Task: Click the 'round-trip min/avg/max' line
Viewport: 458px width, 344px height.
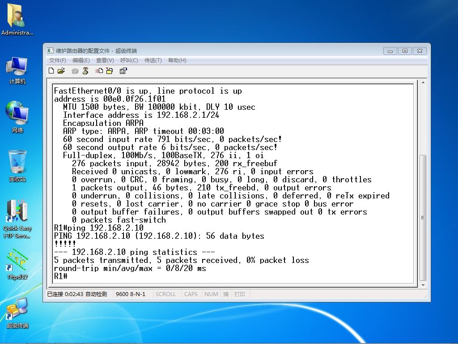Action: click(130, 268)
